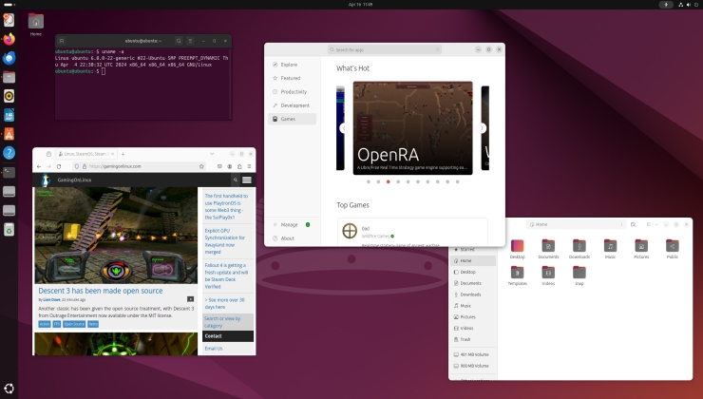Open the Help icon in the dock
The image size is (703, 399).
pos(9,152)
